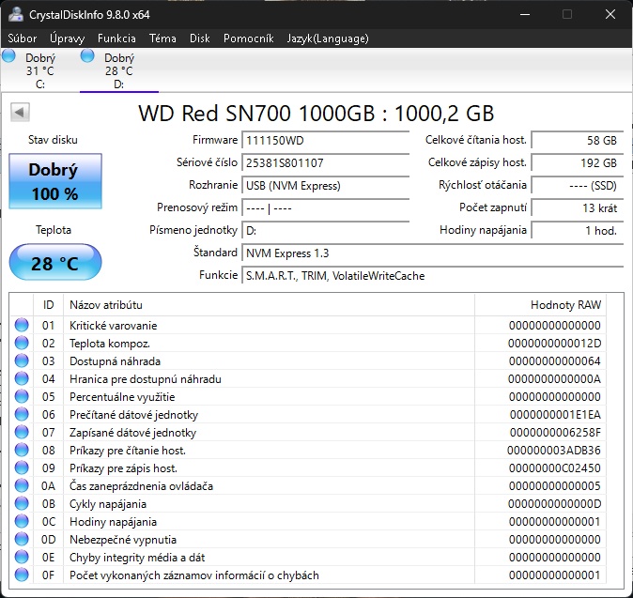Click the status orb for Nebezpečné vypnutia
The image size is (633, 598).
coord(22,539)
